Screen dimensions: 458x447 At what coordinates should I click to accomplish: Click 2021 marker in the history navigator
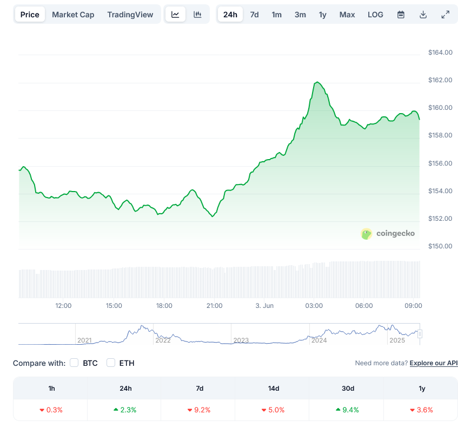84,340
